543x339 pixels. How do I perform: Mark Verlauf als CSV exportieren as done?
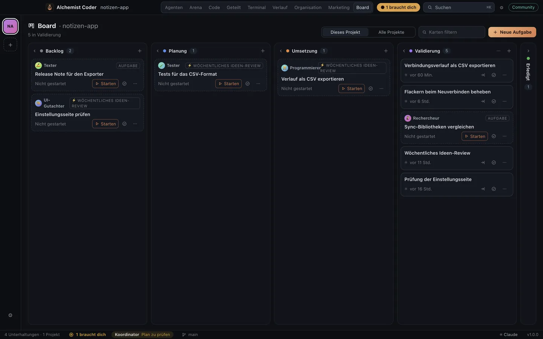pyautogui.click(x=371, y=89)
